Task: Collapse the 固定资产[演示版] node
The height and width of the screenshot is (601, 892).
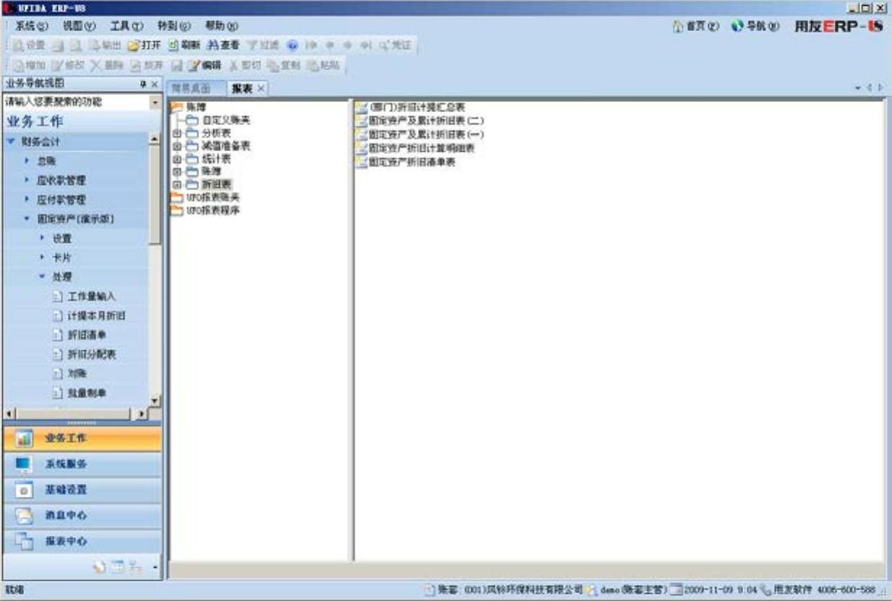Action: click(27, 218)
